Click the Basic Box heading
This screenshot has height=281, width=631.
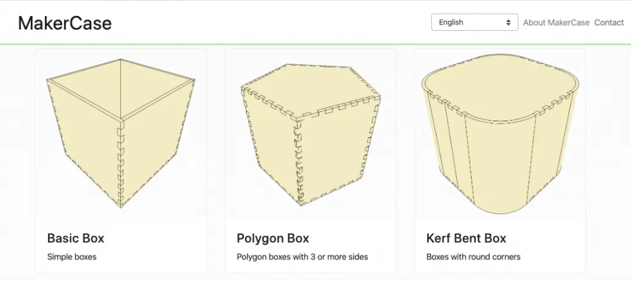76,238
